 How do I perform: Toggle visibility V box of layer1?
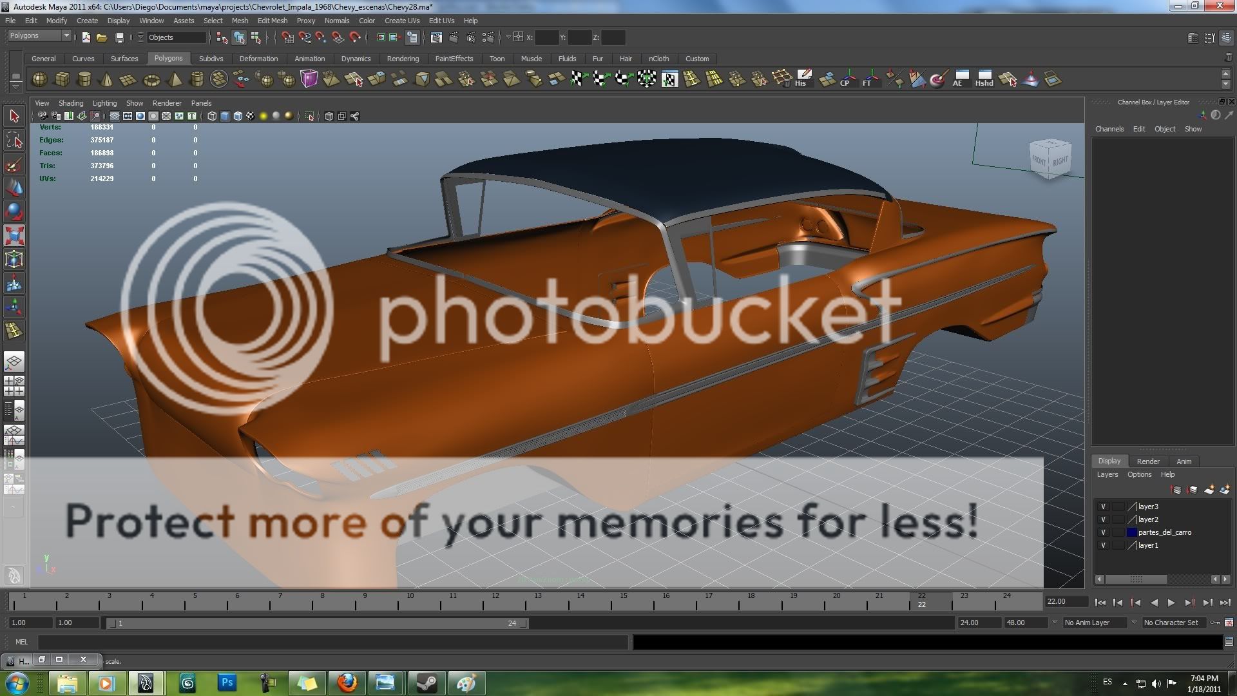click(x=1103, y=545)
